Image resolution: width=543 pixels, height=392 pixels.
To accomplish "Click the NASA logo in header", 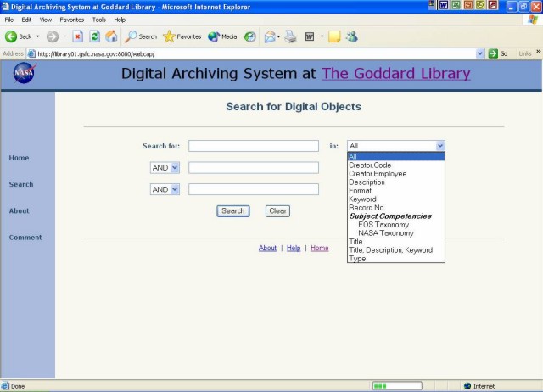I will 25,73.
